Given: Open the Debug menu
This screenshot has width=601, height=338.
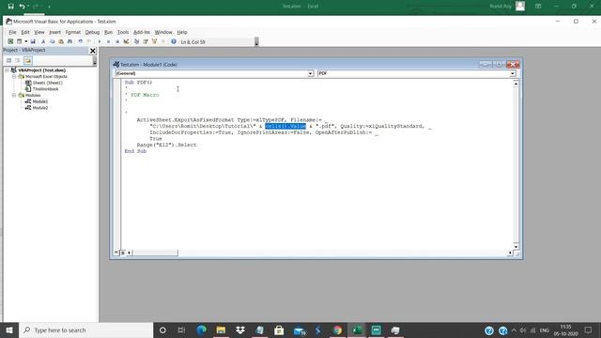Looking at the screenshot, I should pyautogui.click(x=92, y=32).
